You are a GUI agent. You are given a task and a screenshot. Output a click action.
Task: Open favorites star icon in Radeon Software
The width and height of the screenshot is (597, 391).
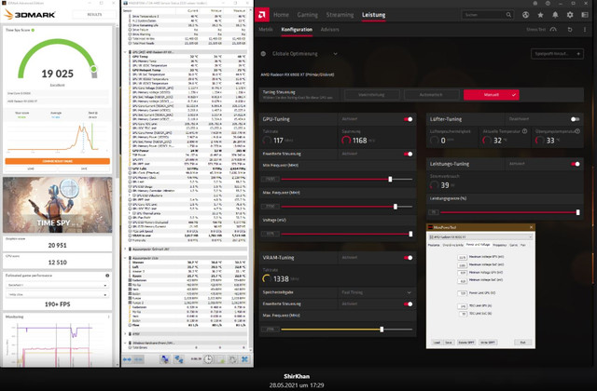(540, 15)
